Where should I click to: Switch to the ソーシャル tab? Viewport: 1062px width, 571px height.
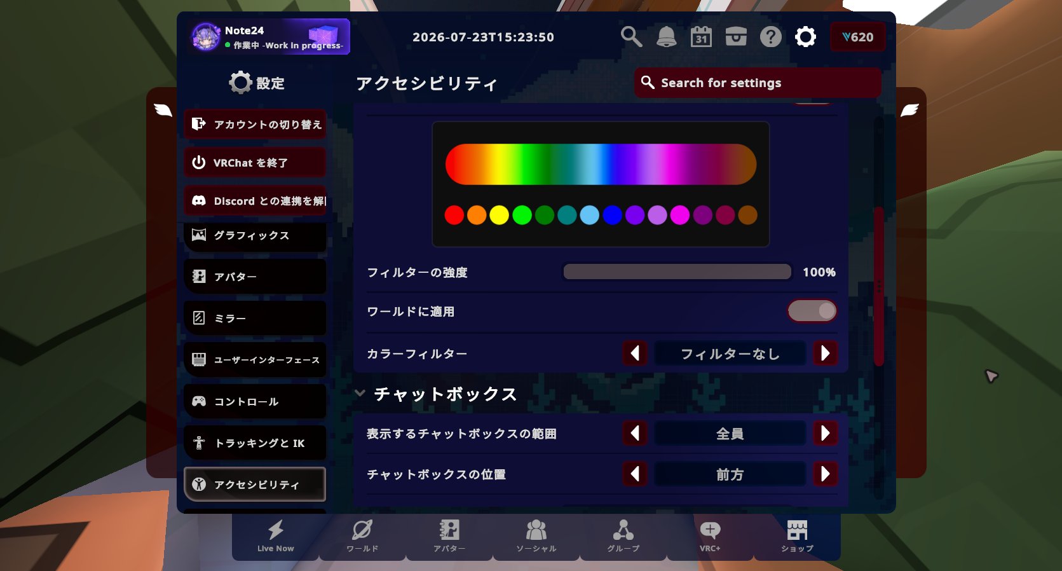536,536
